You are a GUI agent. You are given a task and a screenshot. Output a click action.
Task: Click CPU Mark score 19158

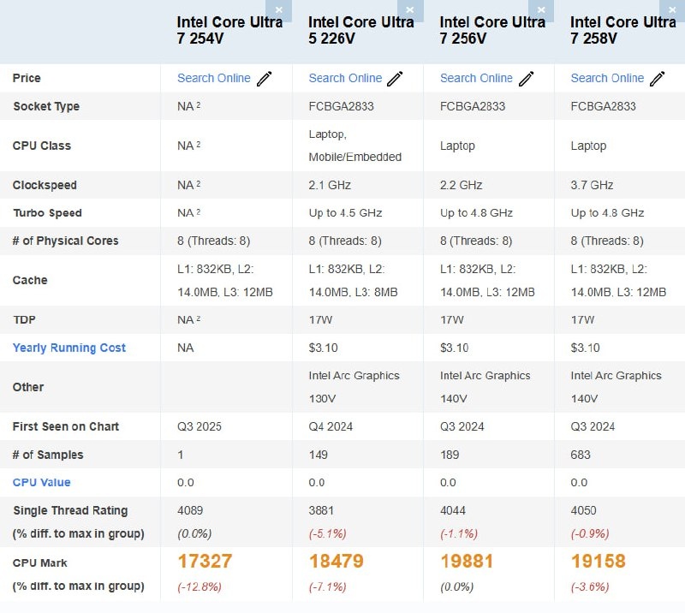(x=598, y=562)
